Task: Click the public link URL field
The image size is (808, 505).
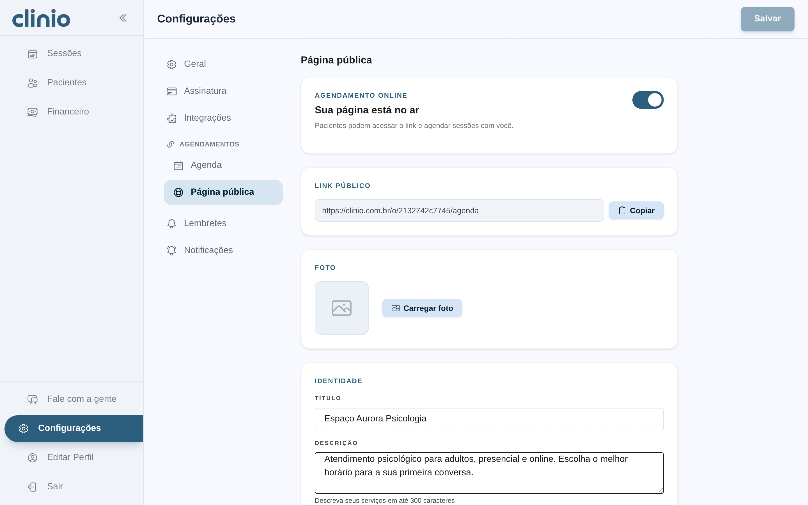Action: coord(459,210)
